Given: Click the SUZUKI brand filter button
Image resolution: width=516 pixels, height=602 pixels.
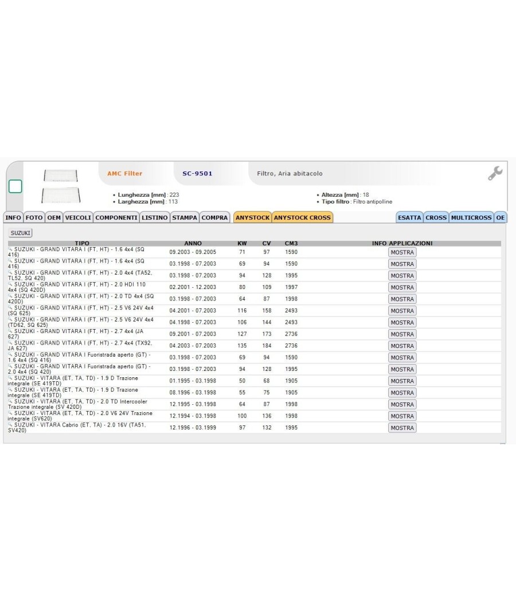Looking at the screenshot, I should tap(20, 233).
